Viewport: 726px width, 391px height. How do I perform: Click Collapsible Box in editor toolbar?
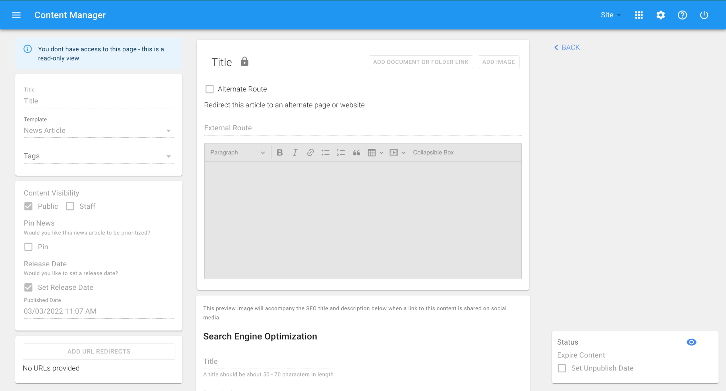pyautogui.click(x=433, y=152)
